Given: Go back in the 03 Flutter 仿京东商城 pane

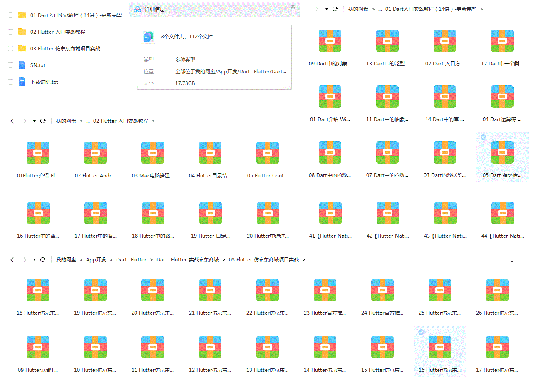Looking at the screenshot, I should coord(12,259).
